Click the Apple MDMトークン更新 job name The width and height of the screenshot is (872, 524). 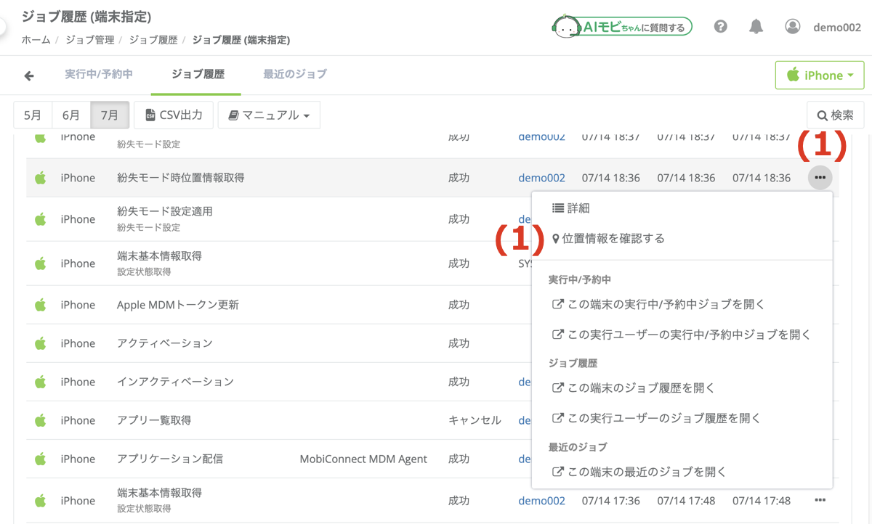point(178,305)
